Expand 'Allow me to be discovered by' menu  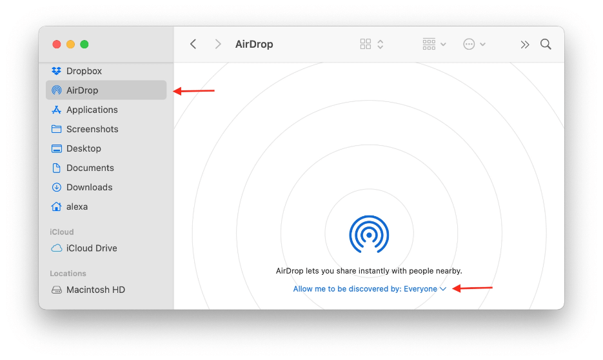370,289
